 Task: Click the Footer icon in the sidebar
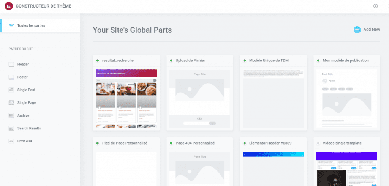tap(11, 77)
